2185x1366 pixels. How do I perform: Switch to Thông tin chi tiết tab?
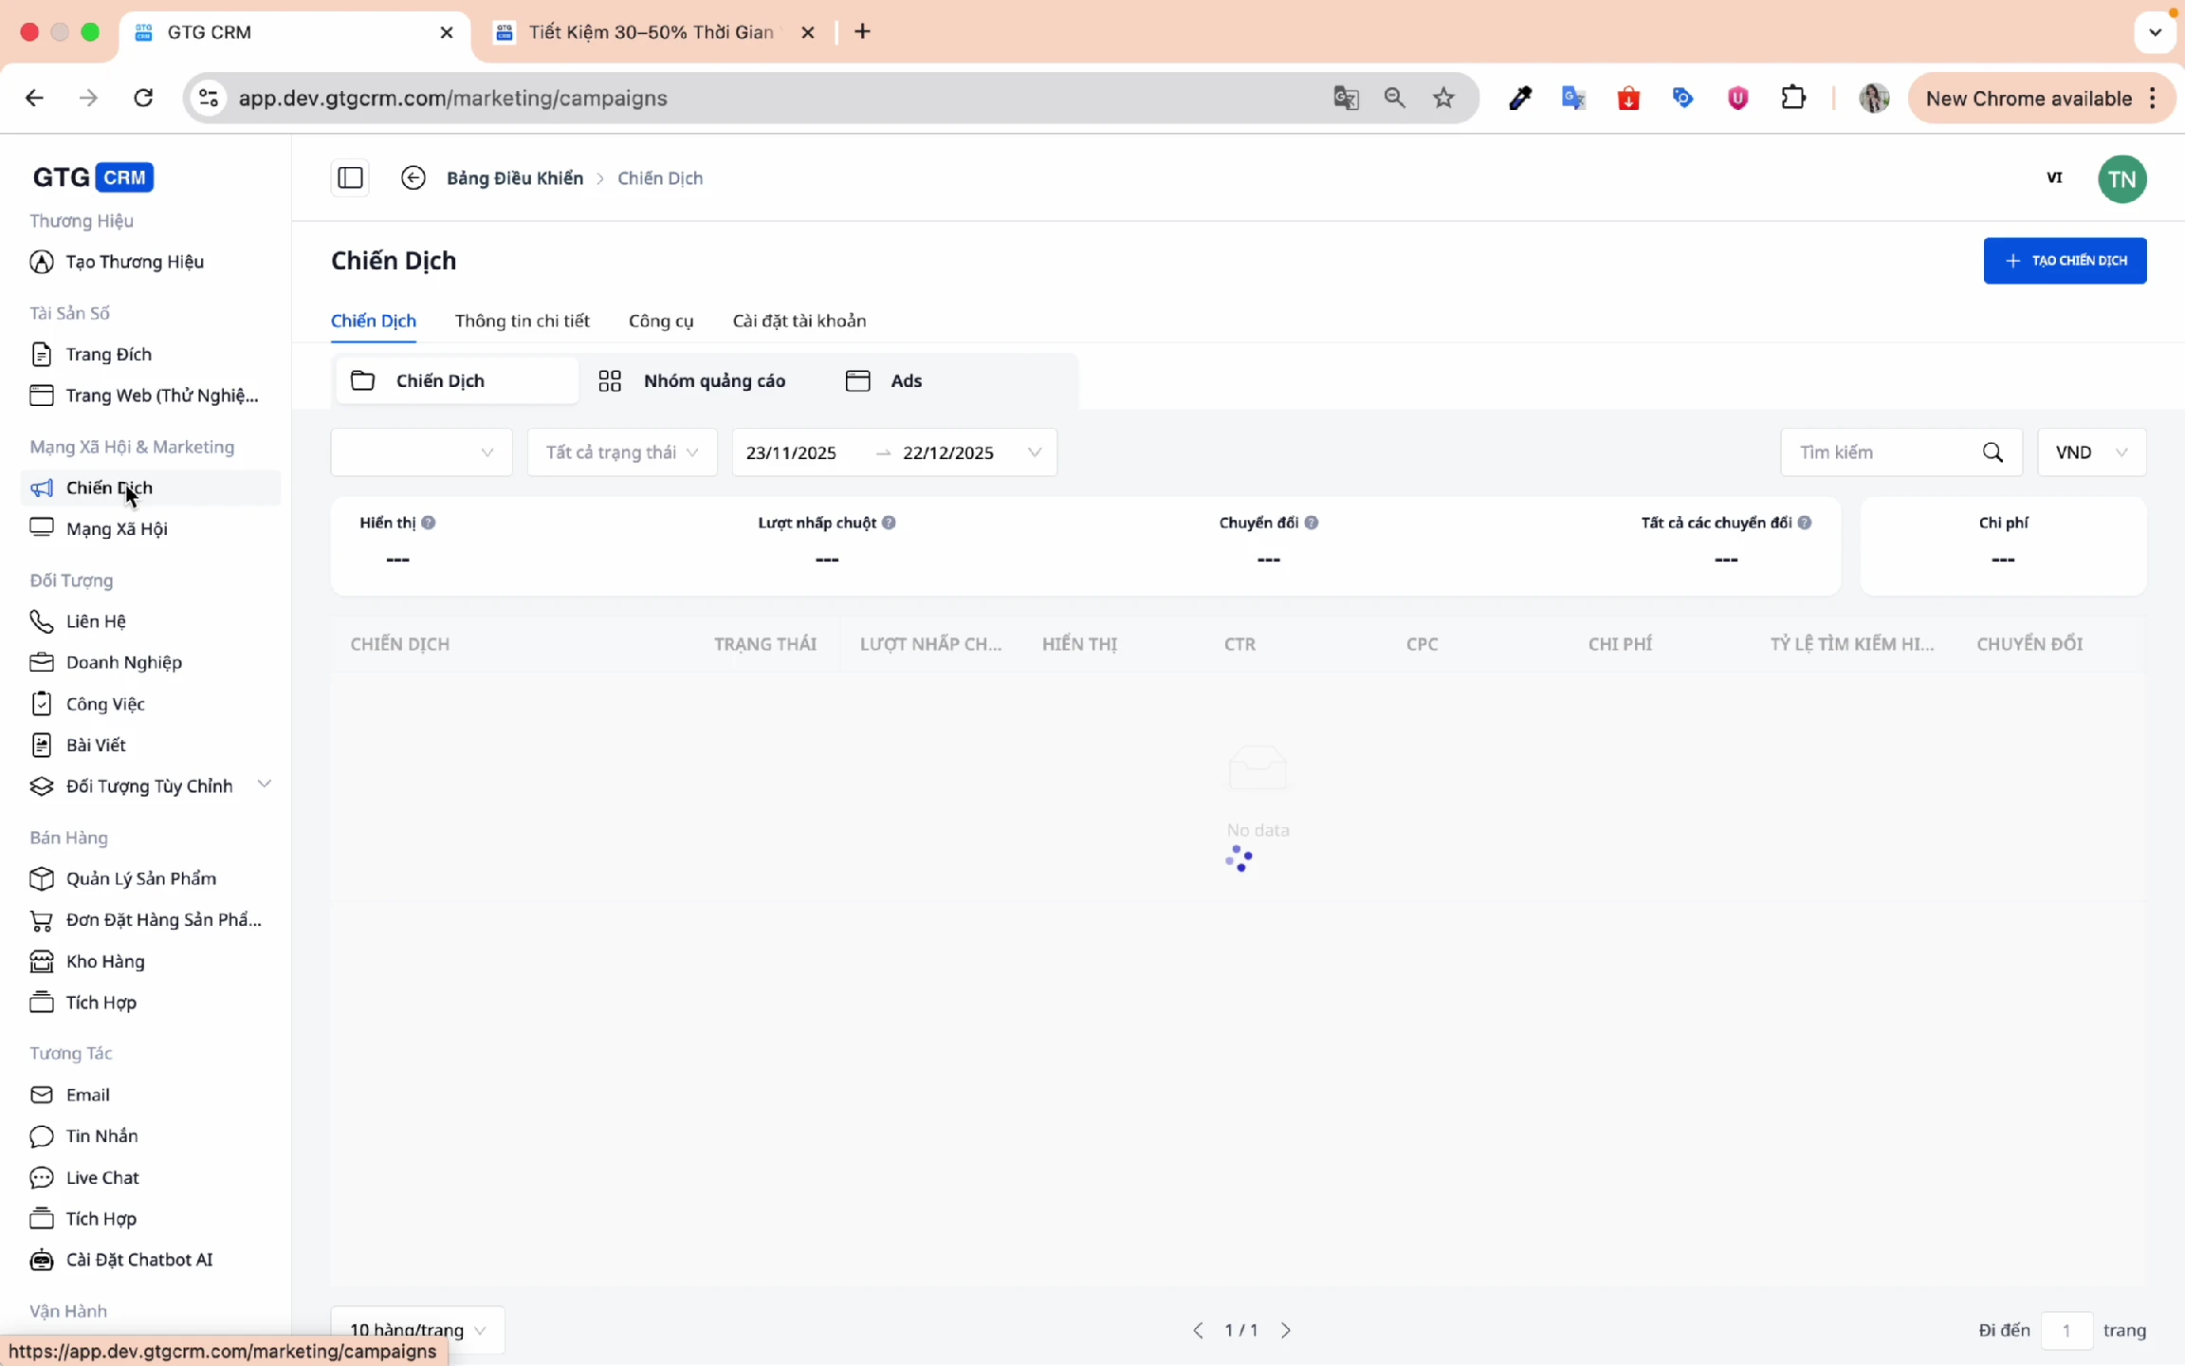pos(522,321)
